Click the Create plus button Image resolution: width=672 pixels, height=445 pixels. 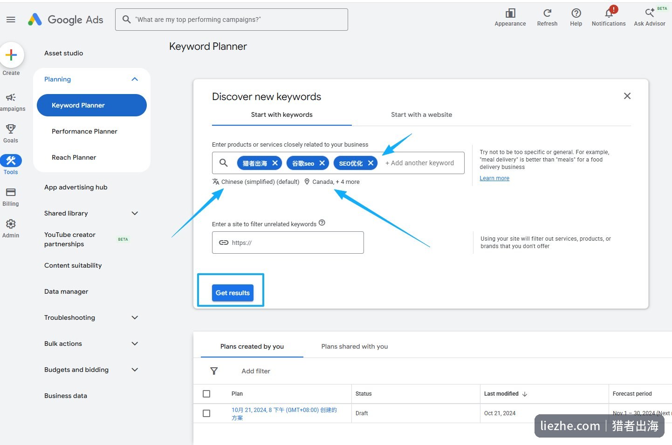tap(11, 55)
